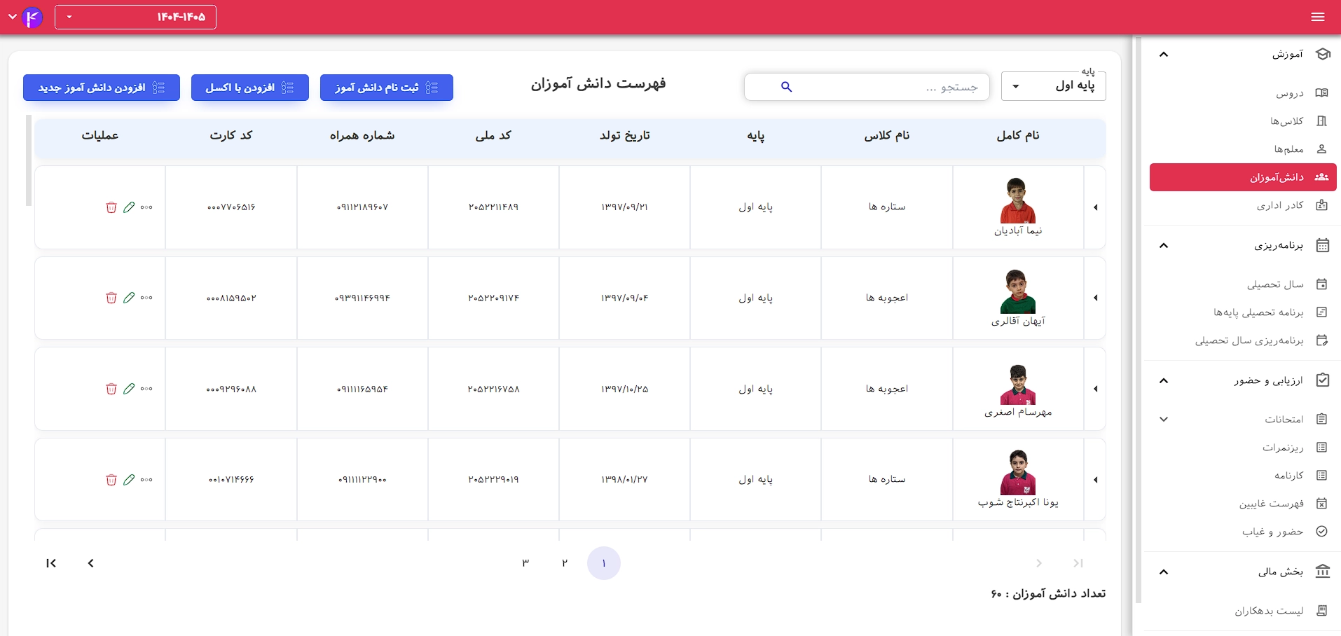
Task: Go to the next page arrow
Action: [90, 563]
